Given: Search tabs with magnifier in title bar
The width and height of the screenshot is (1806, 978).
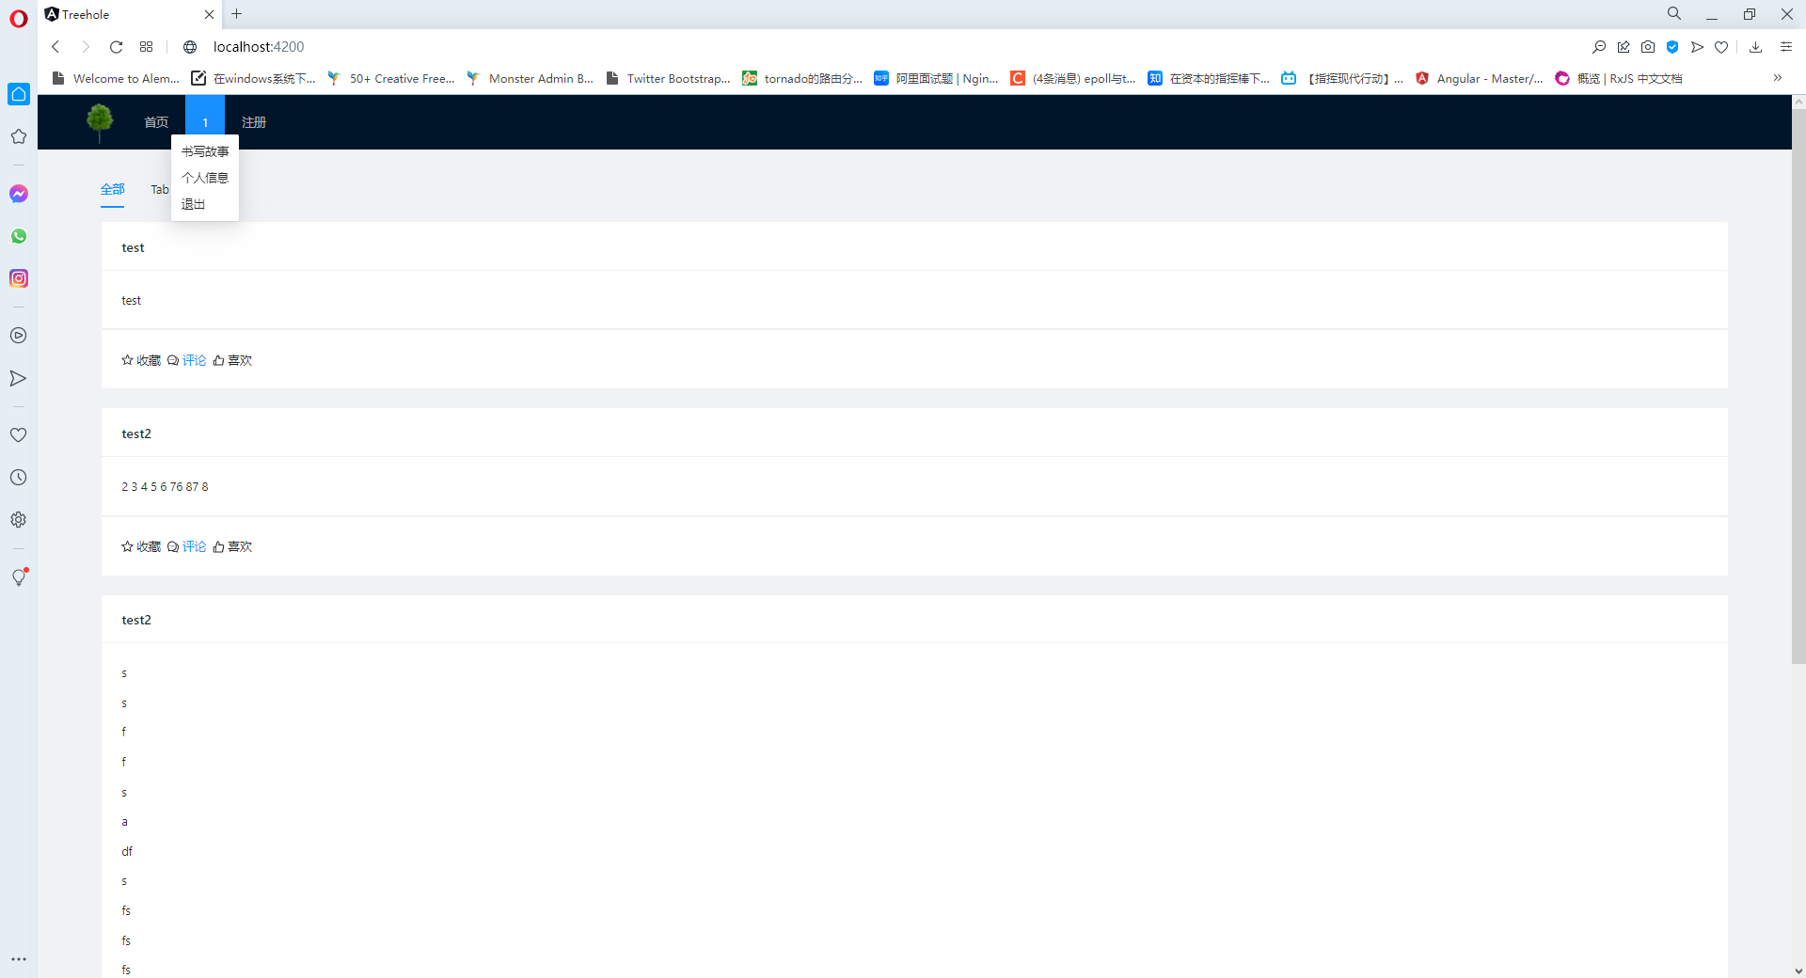Looking at the screenshot, I should [1674, 14].
